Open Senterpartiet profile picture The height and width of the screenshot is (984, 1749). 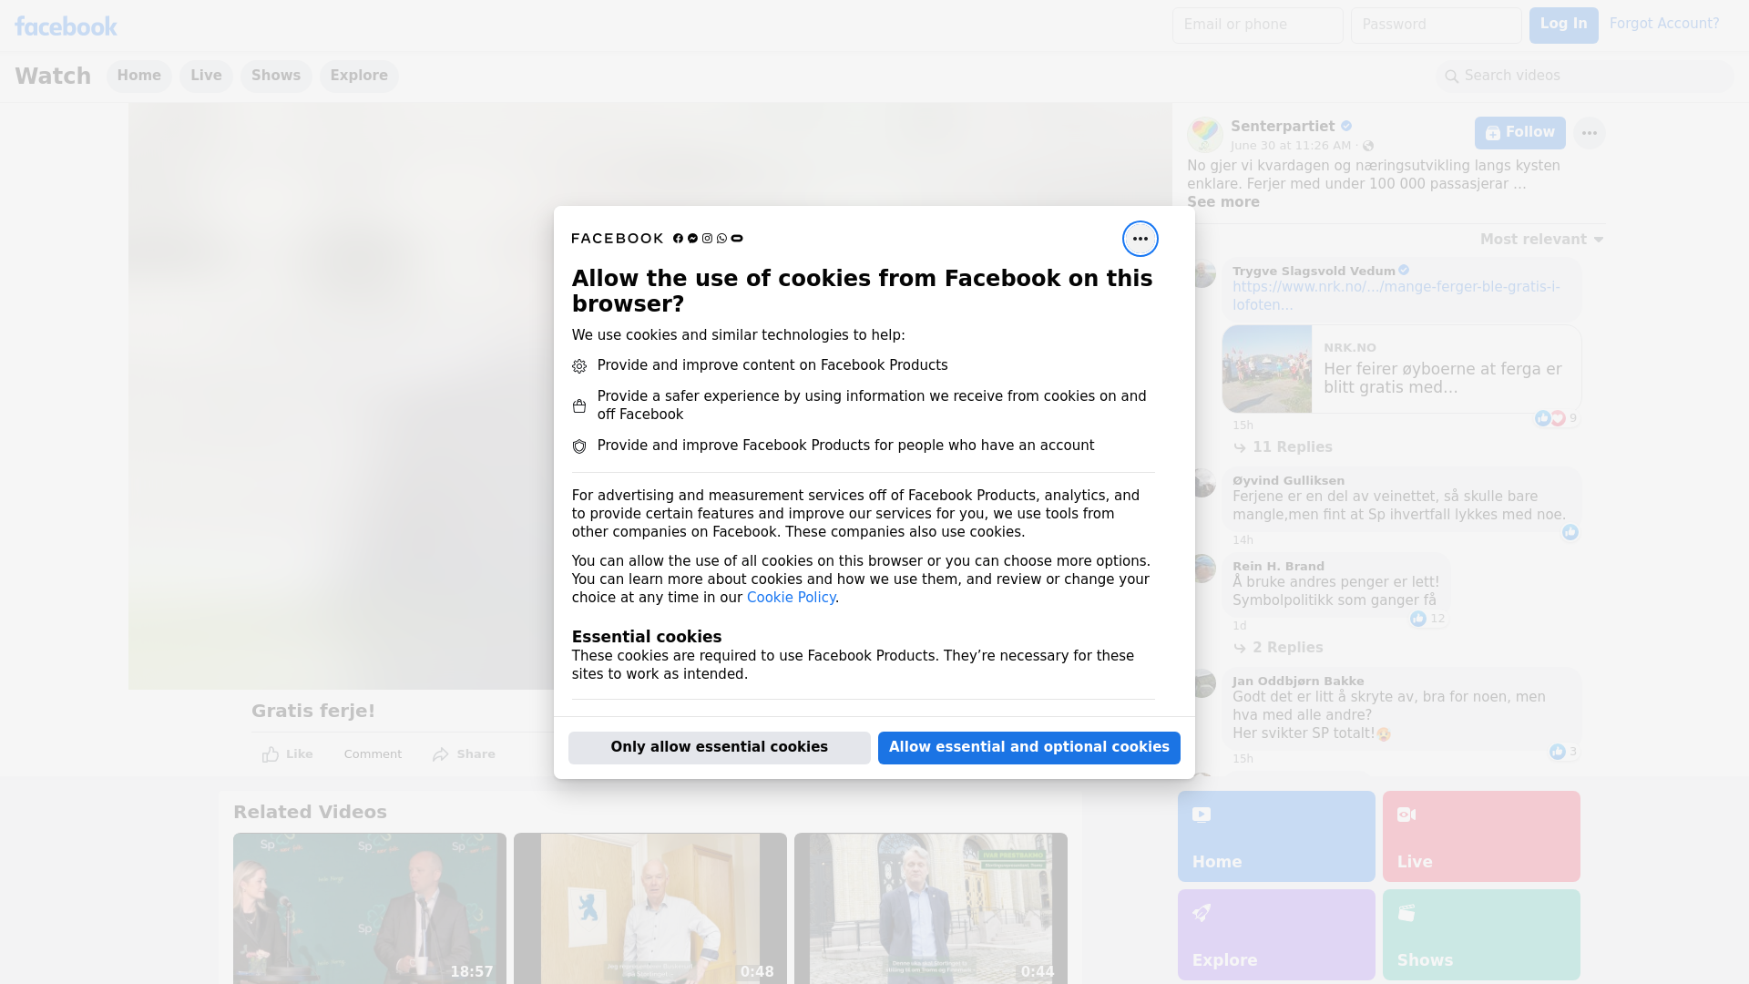click(x=1204, y=134)
